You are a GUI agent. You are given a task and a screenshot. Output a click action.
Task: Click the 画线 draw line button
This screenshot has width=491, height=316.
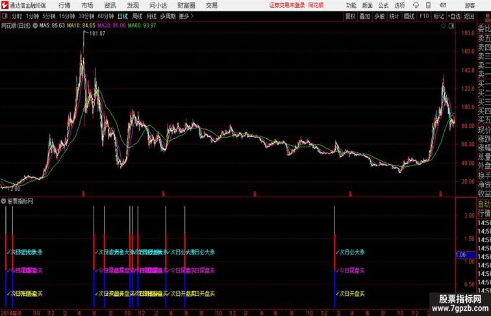(x=409, y=16)
